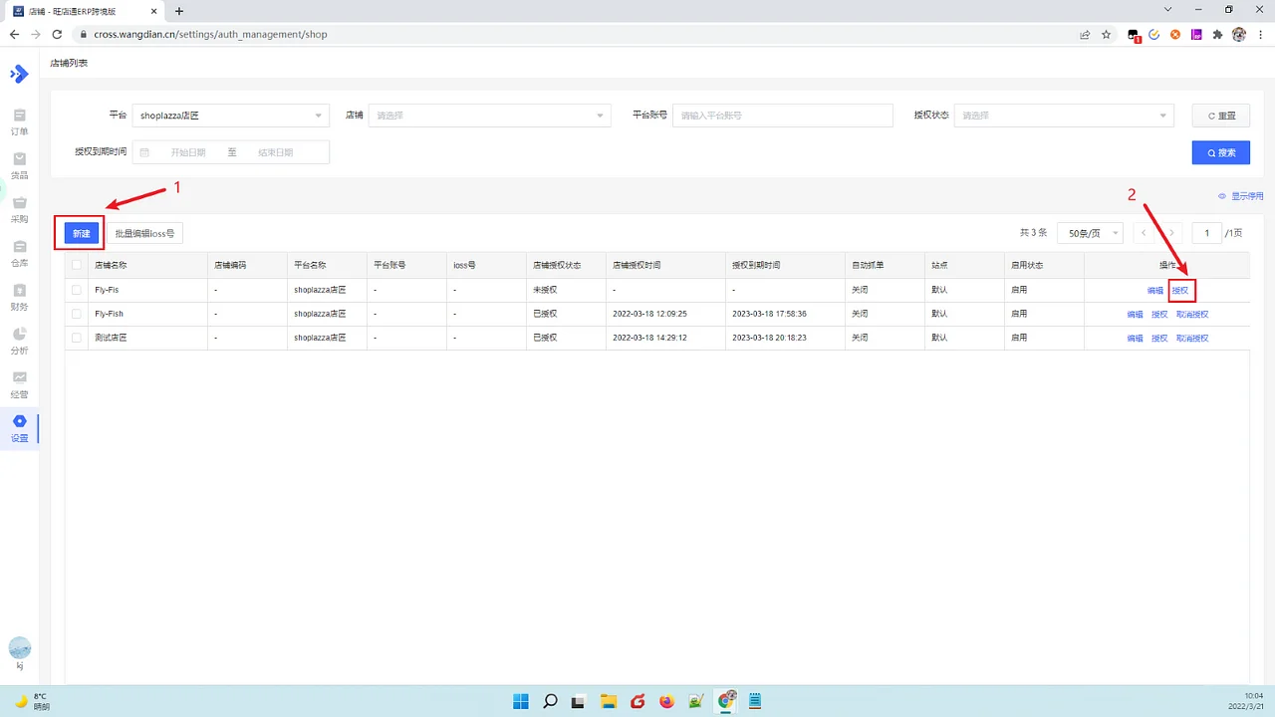This screenshot has width=1275, height=717.
Task: Check the checkbox for Fly-Fish row
Action: click(77, 314)
